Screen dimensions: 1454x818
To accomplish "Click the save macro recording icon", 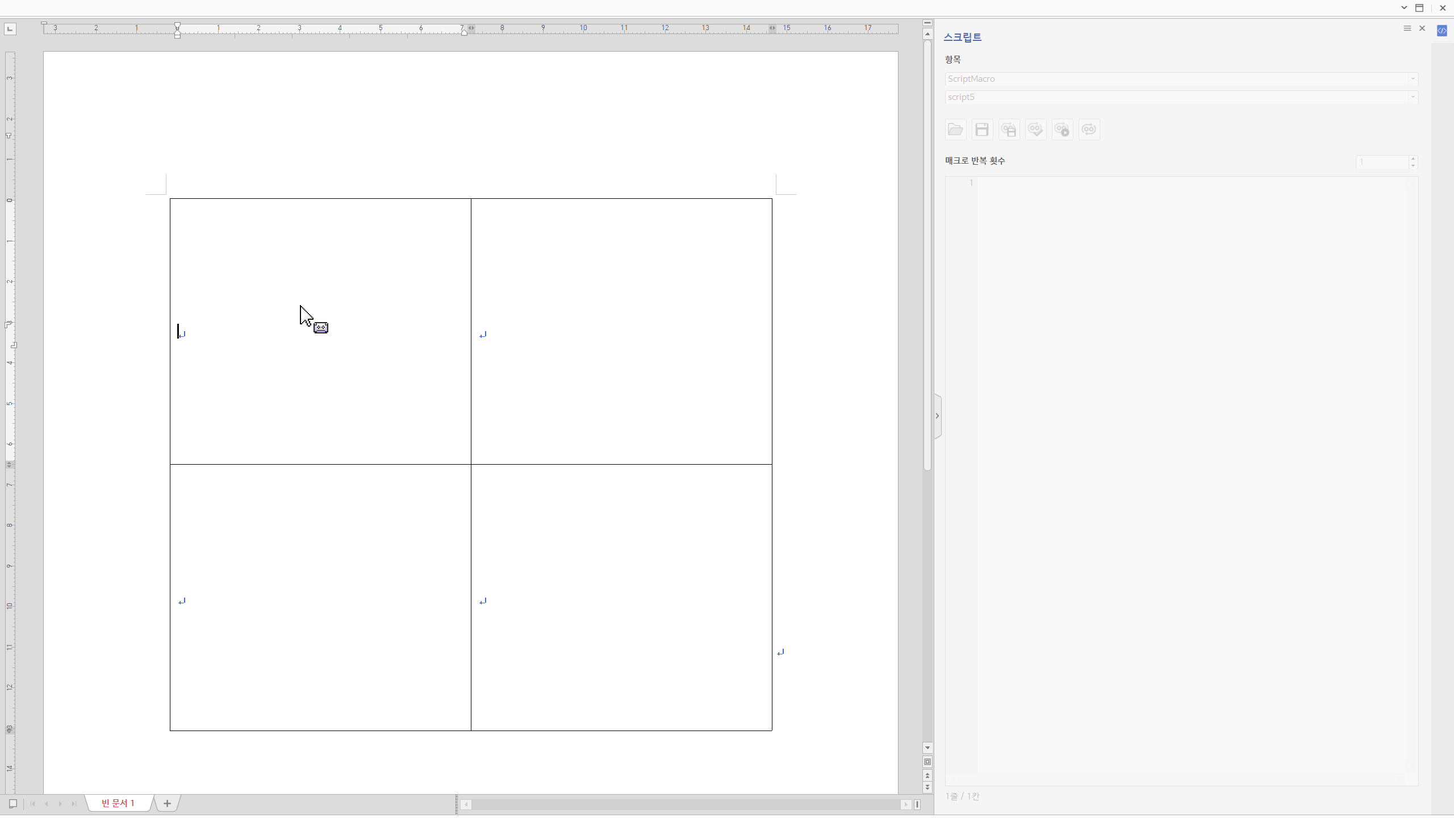I will tap(1009, 130).
